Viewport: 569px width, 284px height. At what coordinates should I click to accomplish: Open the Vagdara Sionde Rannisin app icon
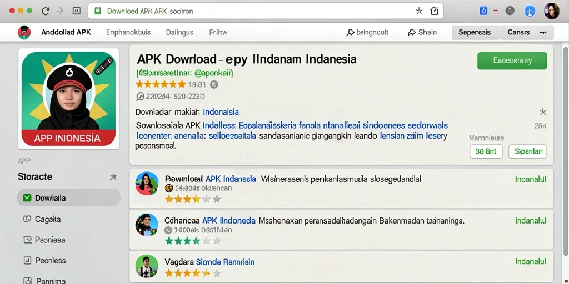(147, 266)
